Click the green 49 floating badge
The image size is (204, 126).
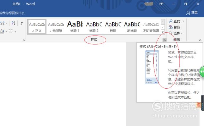(202, 72)
